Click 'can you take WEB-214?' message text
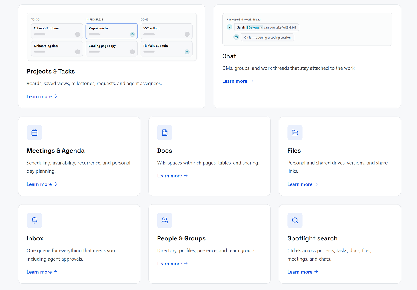The image size is (417, 290). pyautogui.click(x=280, y=27)
